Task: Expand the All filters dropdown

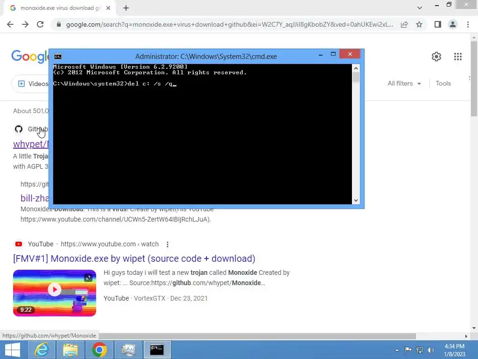Action: coord(404,83)
